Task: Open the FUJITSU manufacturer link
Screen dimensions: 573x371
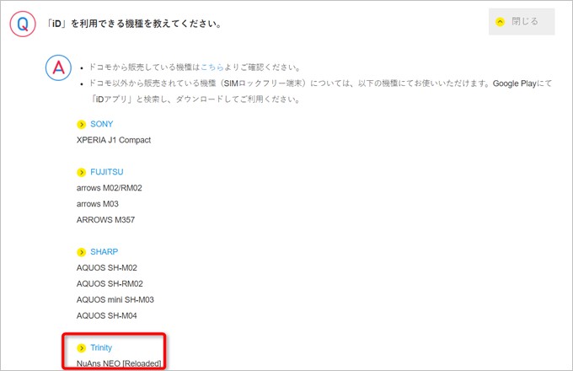Action: pyautogui.click(x=106, y=172)
